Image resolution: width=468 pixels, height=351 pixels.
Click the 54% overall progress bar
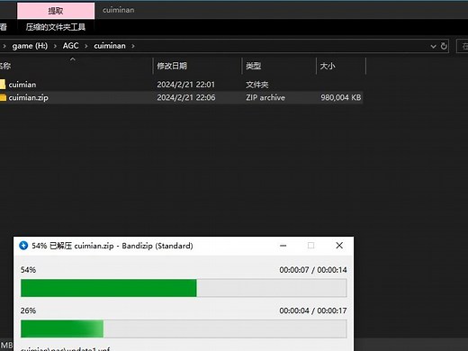tap(184, 288)
